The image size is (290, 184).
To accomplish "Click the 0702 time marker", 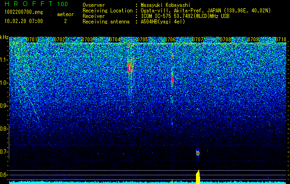I will [59, 40].
